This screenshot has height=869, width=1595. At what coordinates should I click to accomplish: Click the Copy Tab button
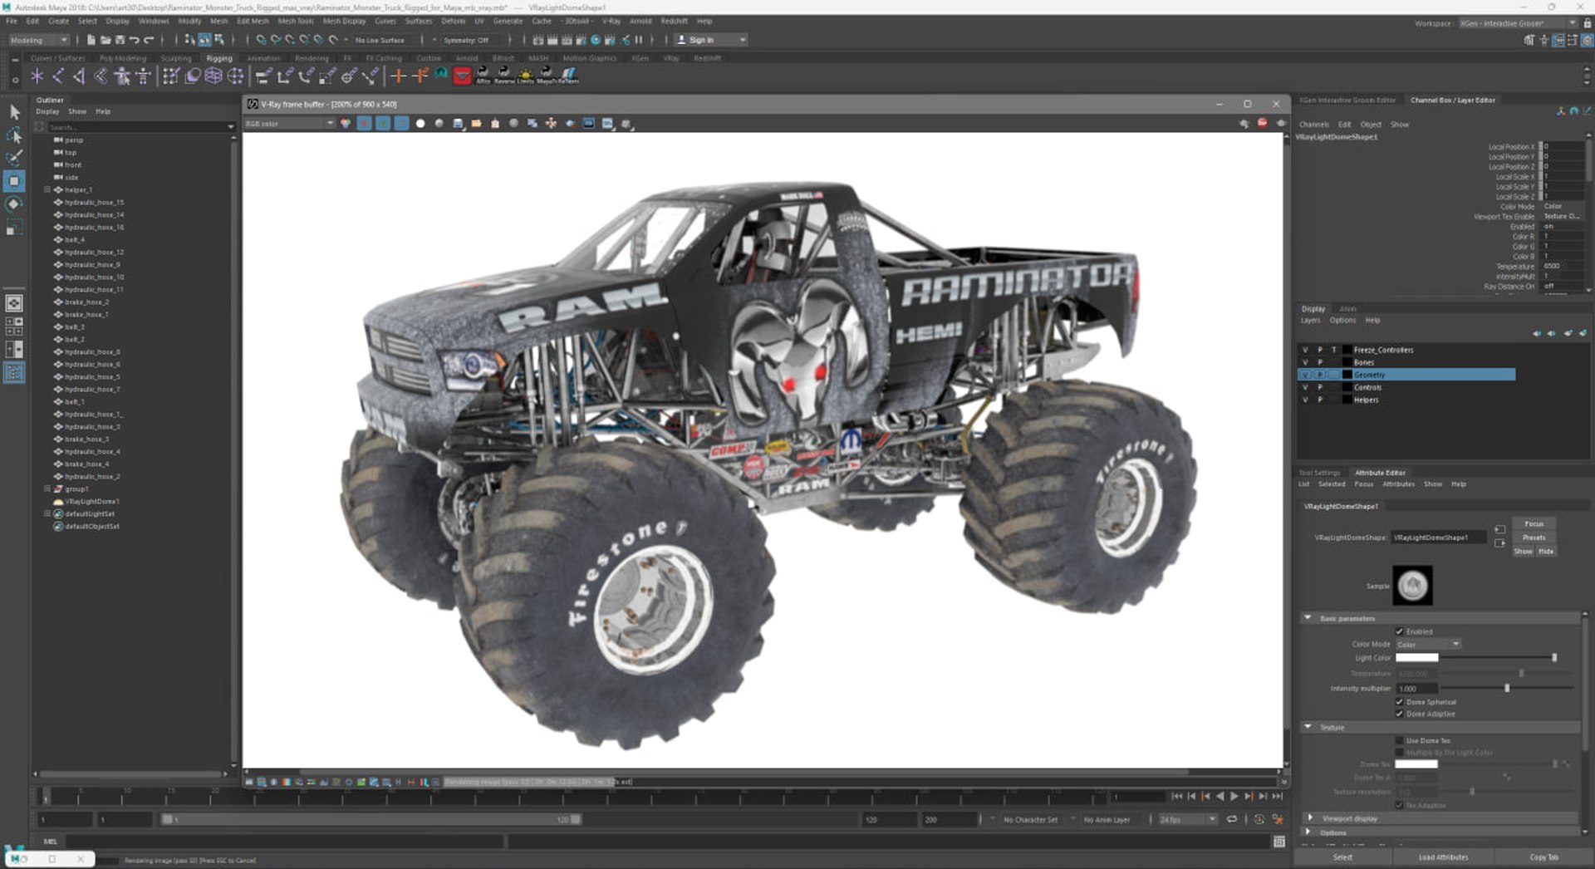pos(1543,857)
